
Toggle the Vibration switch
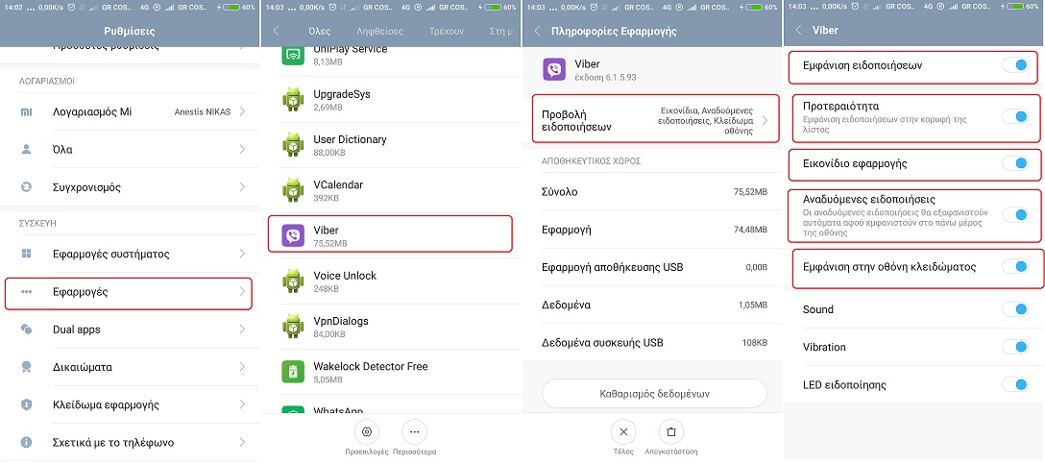point(1015,347)
